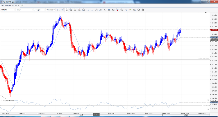The height and width of the screenshot is (117, 218).
Task: Open the 'Demande' price side dropdown
Action: 51,10
